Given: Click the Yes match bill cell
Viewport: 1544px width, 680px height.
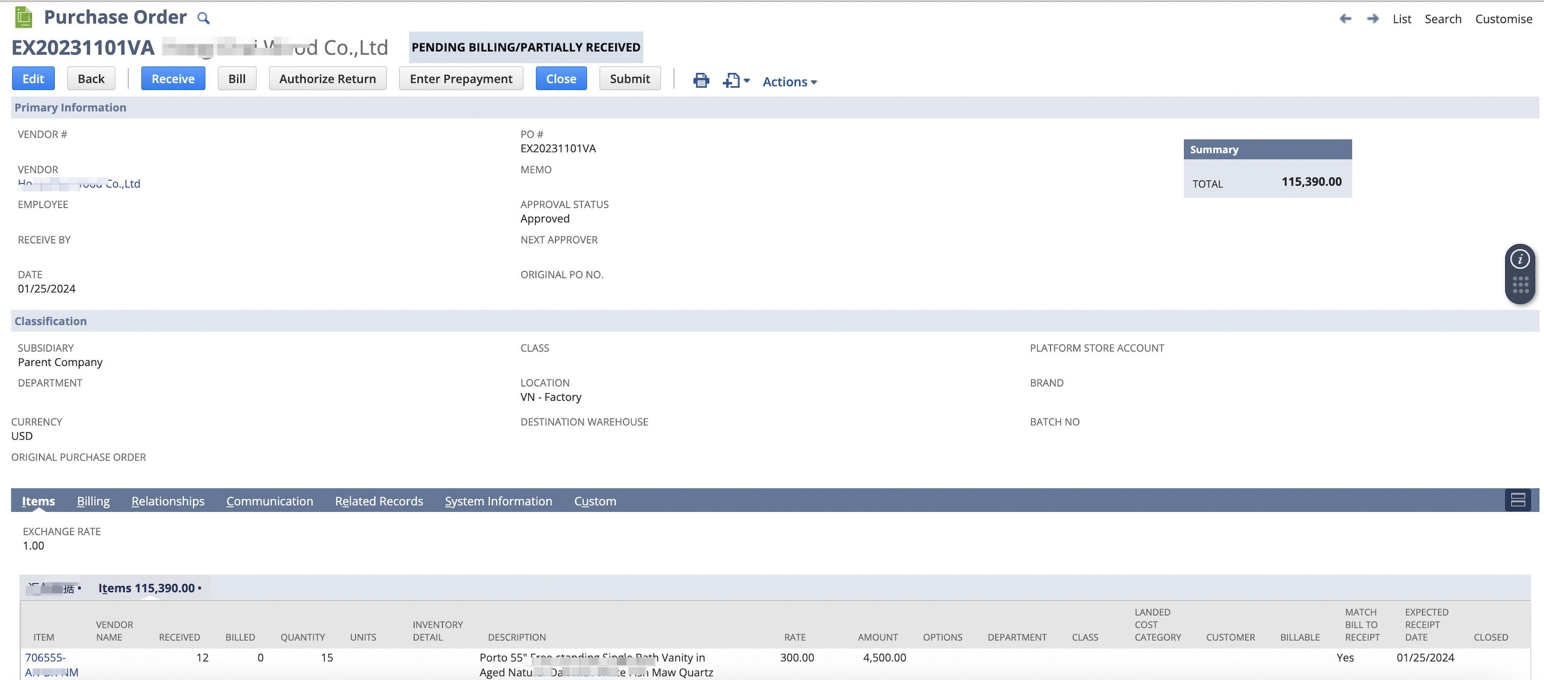Looking at the screenshot, I should [x=1345, y=657].
